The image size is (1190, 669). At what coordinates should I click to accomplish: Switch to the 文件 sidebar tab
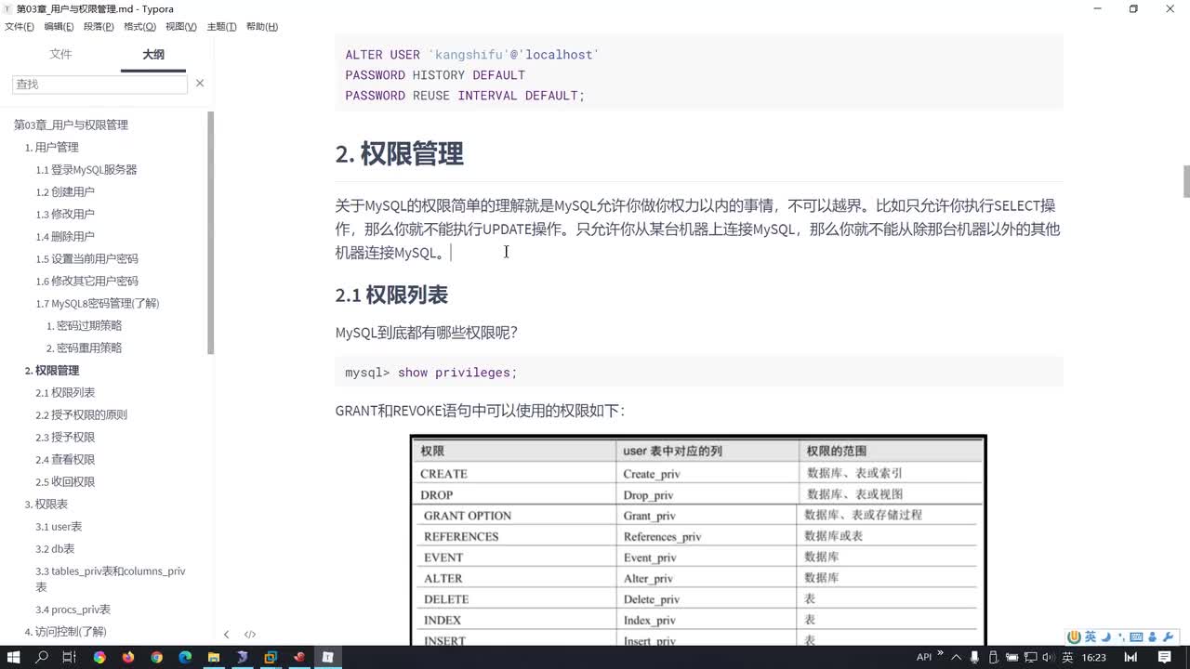[60, 54]
